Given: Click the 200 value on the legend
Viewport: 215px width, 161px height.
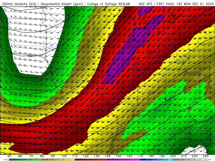Looking at the screenshot, I should pos(173,156).
